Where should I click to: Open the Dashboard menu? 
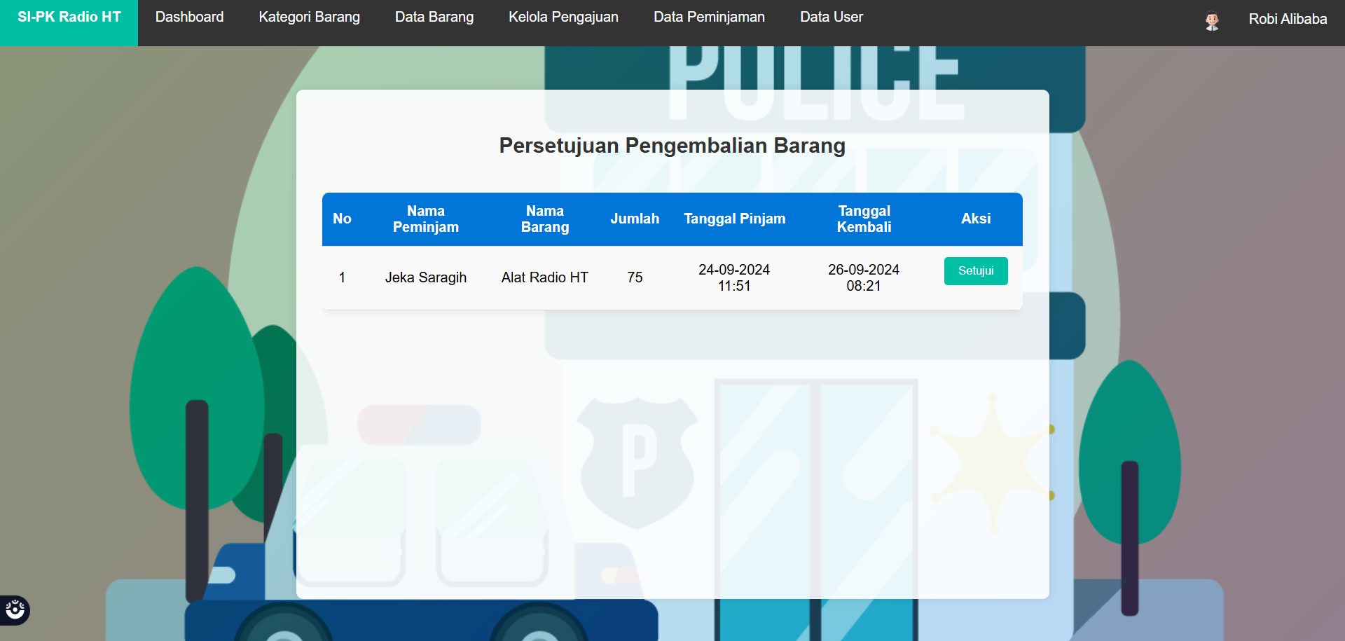point(189,18)
